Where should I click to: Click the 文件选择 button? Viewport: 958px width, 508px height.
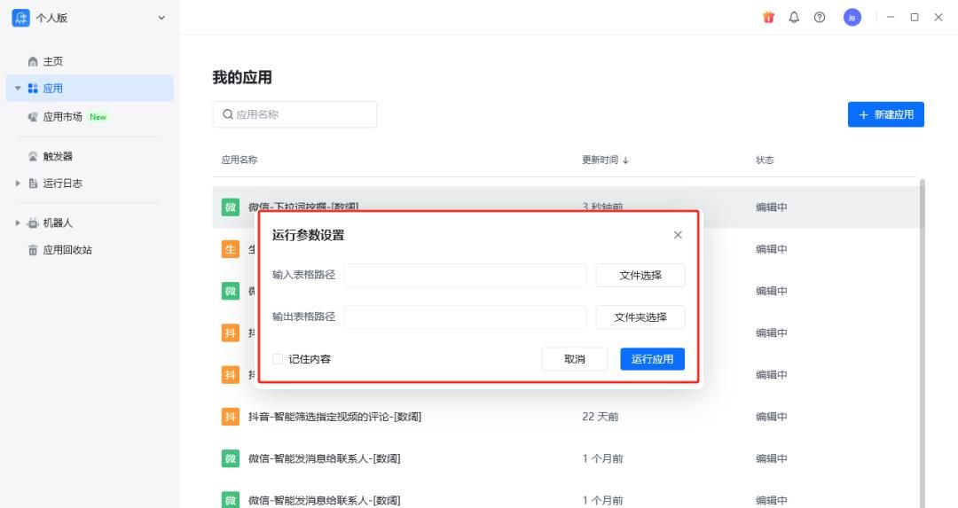coord(640,276)
